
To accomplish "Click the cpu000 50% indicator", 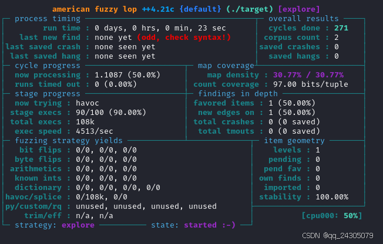I will [332, 216].
